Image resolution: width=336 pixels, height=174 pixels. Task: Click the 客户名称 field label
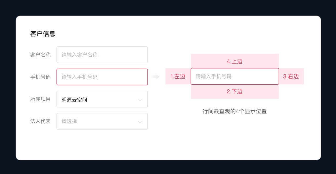click(x=40, y=55)
